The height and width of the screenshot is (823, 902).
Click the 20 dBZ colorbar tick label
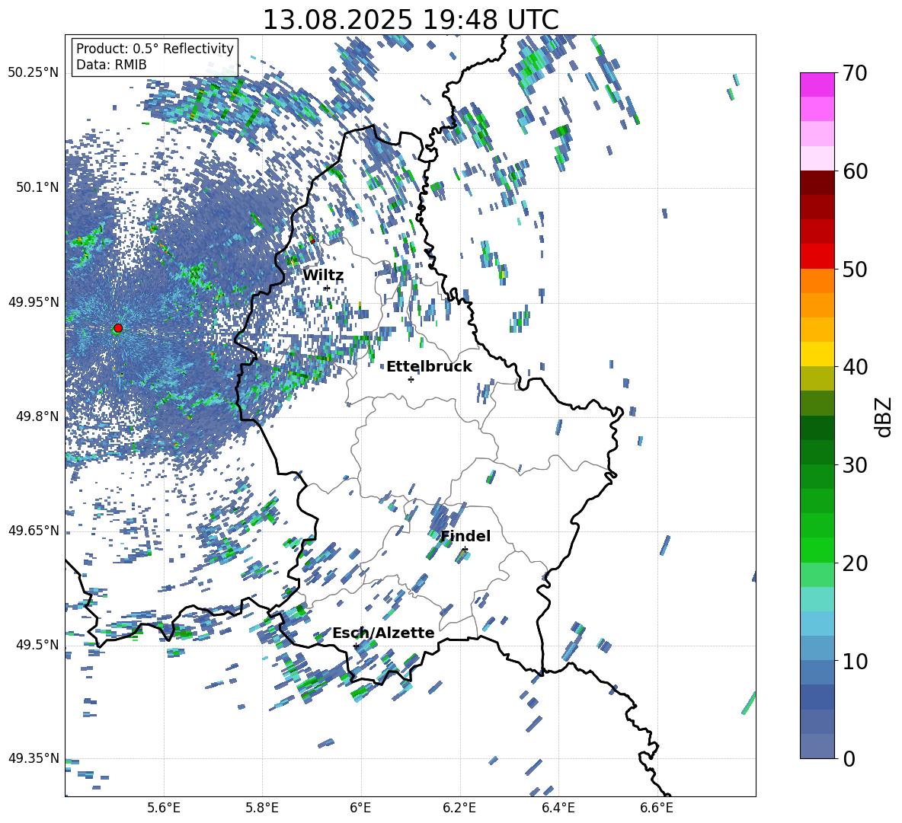pyautogui.click(x=856, y=563)
